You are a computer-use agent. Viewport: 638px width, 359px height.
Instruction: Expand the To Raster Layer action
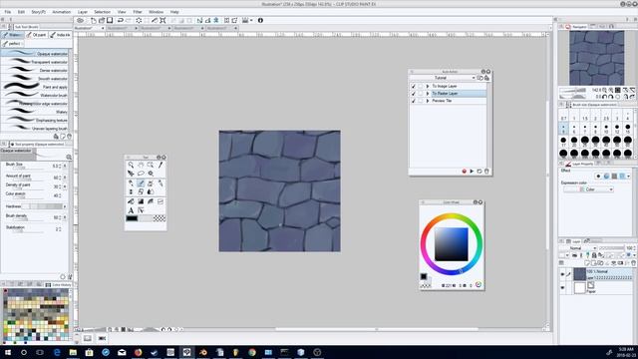tap(428, 94)
